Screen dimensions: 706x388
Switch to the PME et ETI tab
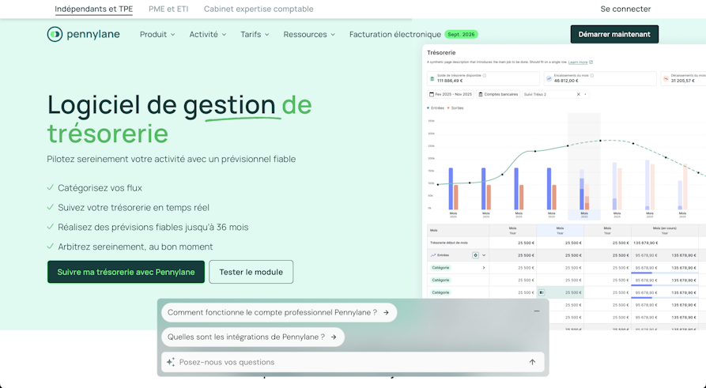[168, 9]
